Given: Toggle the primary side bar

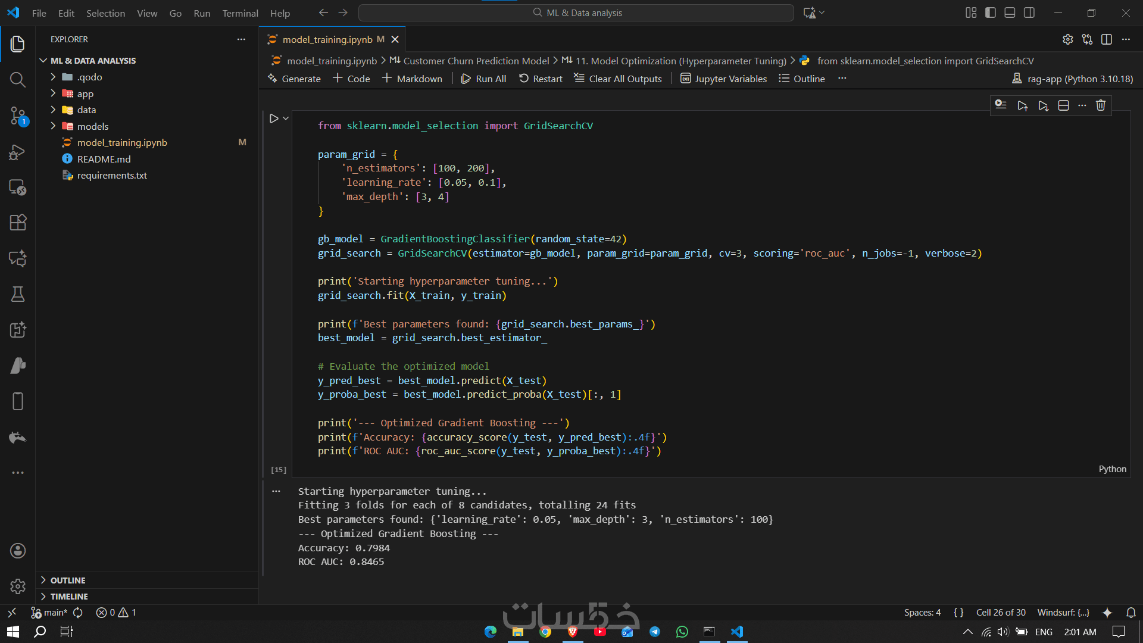Looking at the screenshot, I should click(991, 13).
